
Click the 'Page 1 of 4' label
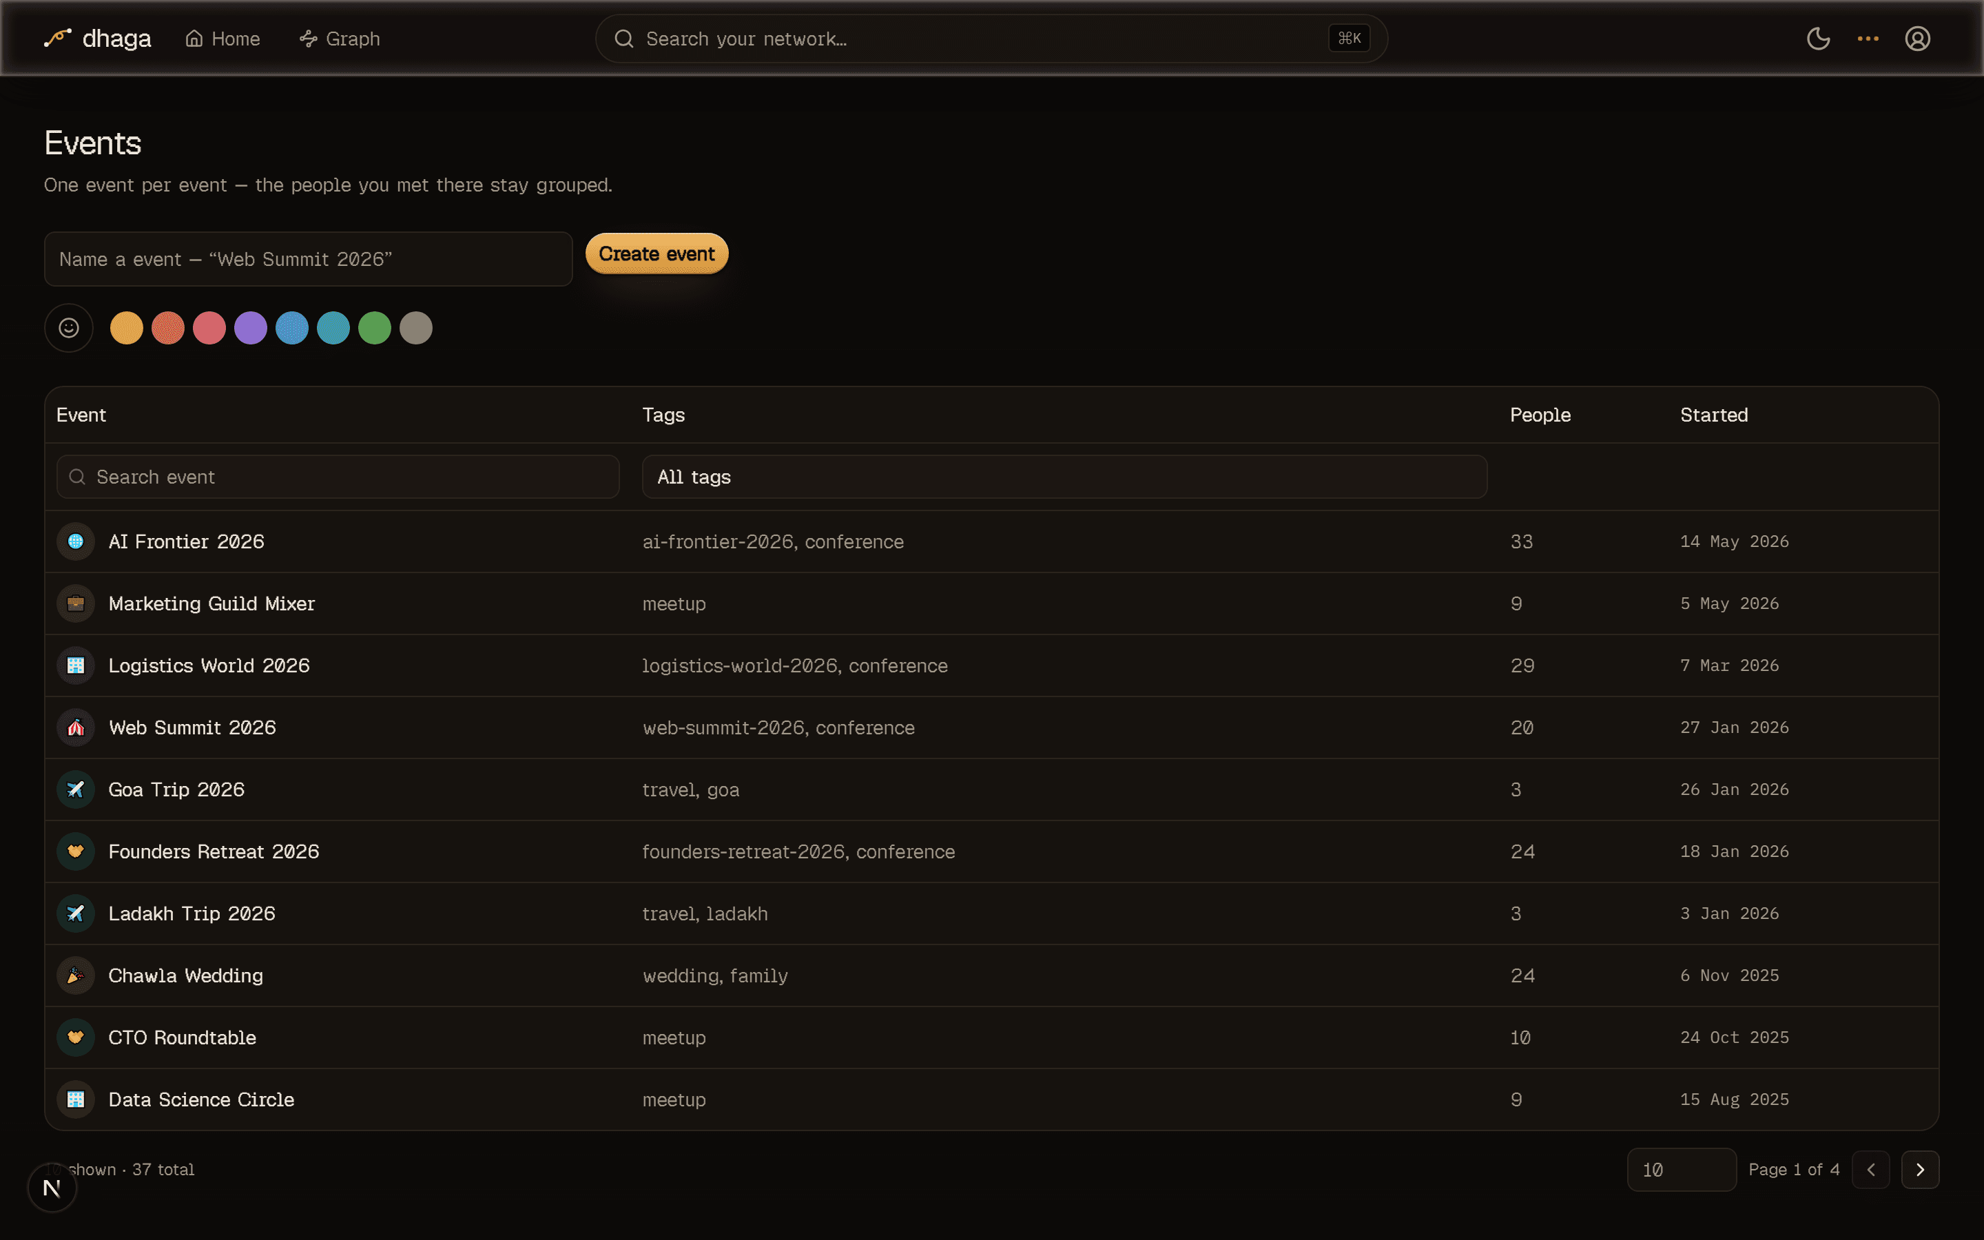1794,1170
